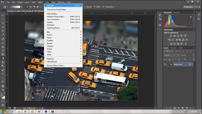This screenshot has height=114, width=202.
Task: Click the histogram cached data warning triangle
Action: tap(191, 17)
